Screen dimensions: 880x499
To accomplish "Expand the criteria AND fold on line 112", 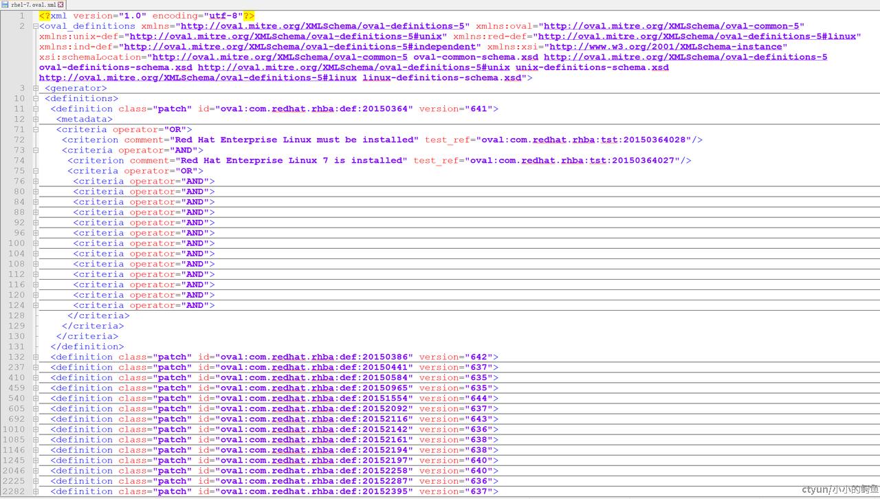I will tap(36, 274).
